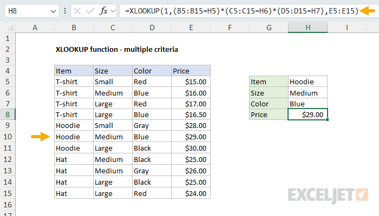Select column B header
The image size is (379, 216).
74,28
